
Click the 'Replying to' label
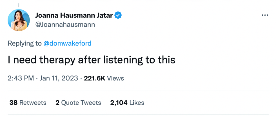pyautogui.click(x=24, y=43)
